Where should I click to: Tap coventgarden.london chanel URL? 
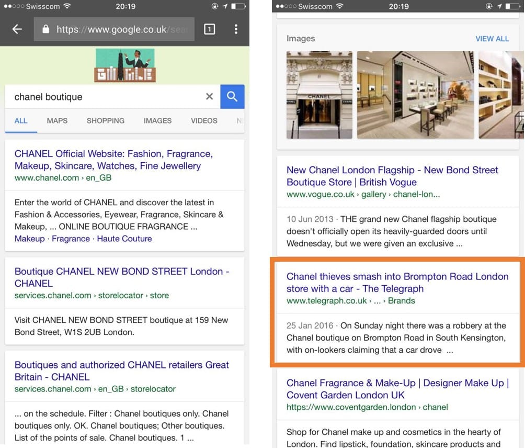tap(367, 407)
